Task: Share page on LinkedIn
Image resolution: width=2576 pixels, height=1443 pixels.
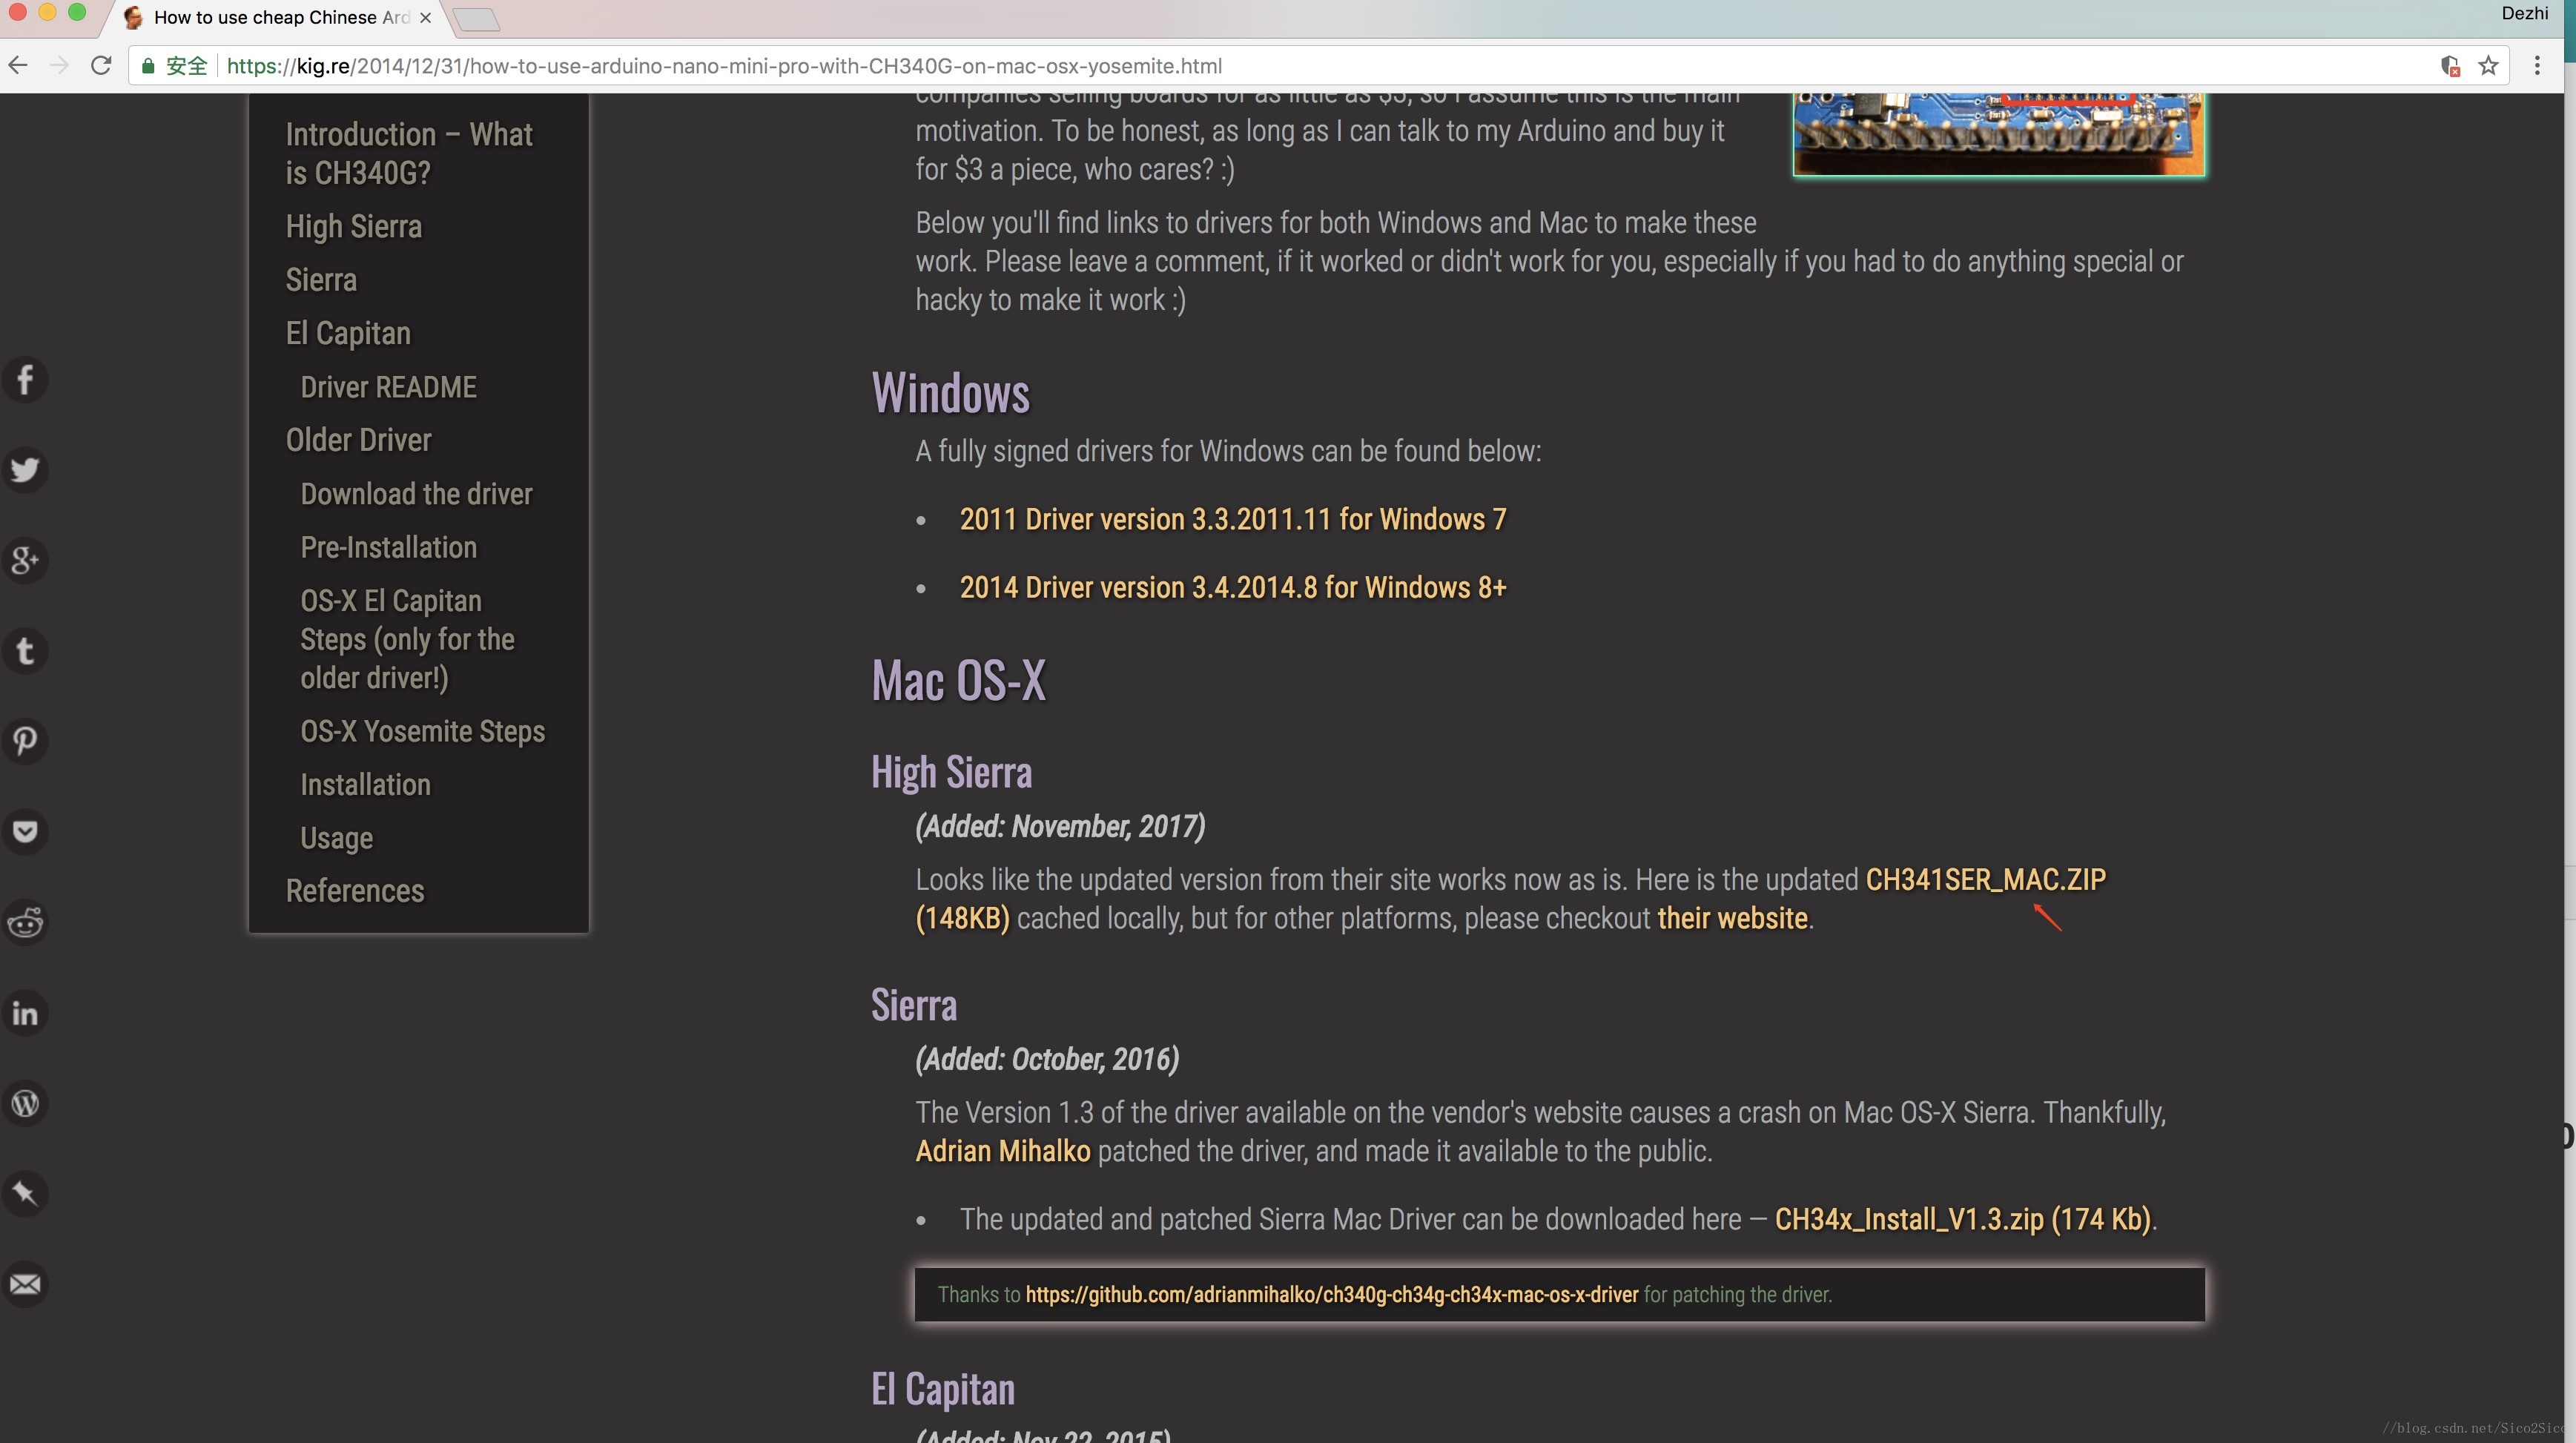Action: tap(25, 1013)
